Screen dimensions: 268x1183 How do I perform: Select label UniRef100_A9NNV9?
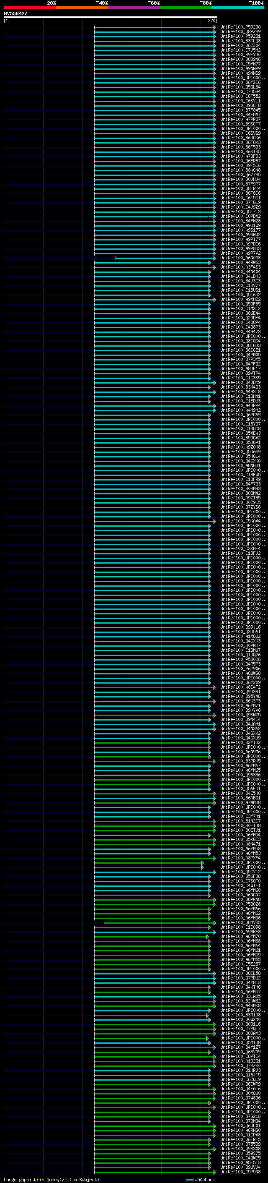(x=240, y=68)
